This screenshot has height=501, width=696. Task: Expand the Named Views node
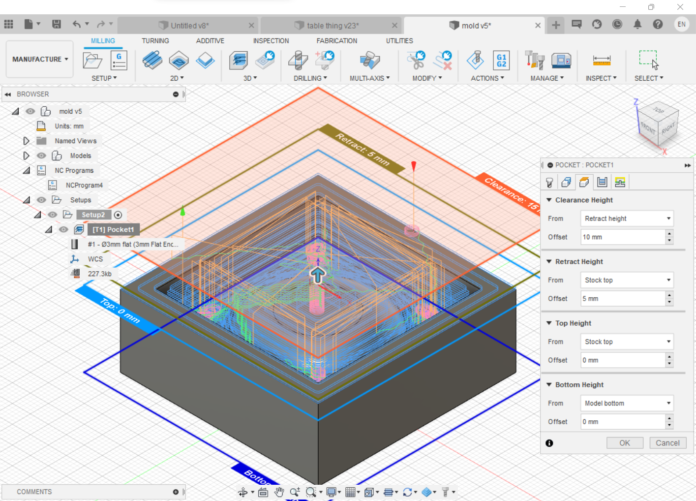pyautogui.click(x=26, y=141)
